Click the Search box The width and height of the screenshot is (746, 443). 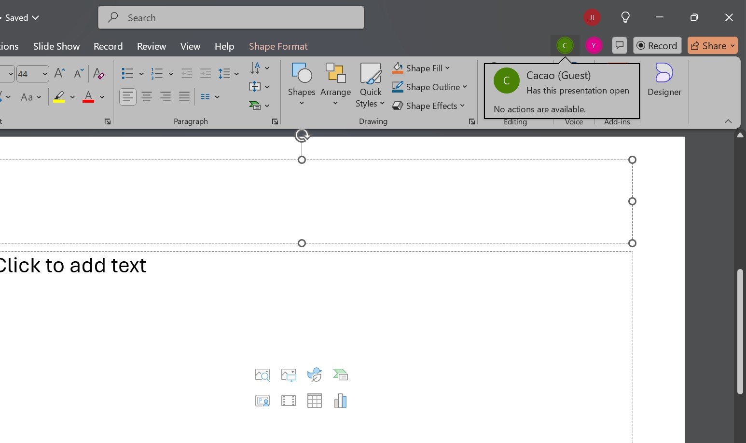click(x=231, y=18)
